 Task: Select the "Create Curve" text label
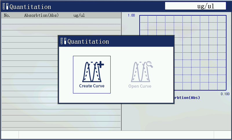pyautogui.click(x=92, y=86)
